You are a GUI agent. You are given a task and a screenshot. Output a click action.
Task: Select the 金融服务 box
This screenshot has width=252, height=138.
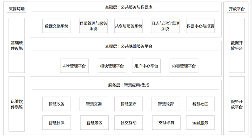[x=200, y=123]
